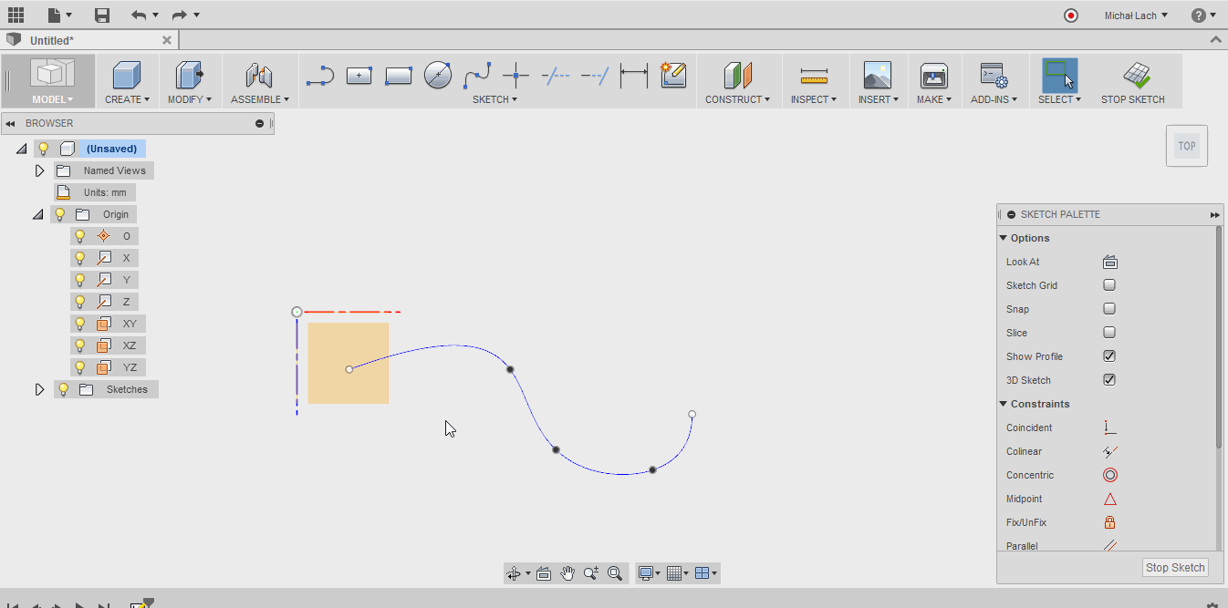Select the Sketch Point tool
The width and height of the screenshot is (1228, 608).
coord(514,77)
